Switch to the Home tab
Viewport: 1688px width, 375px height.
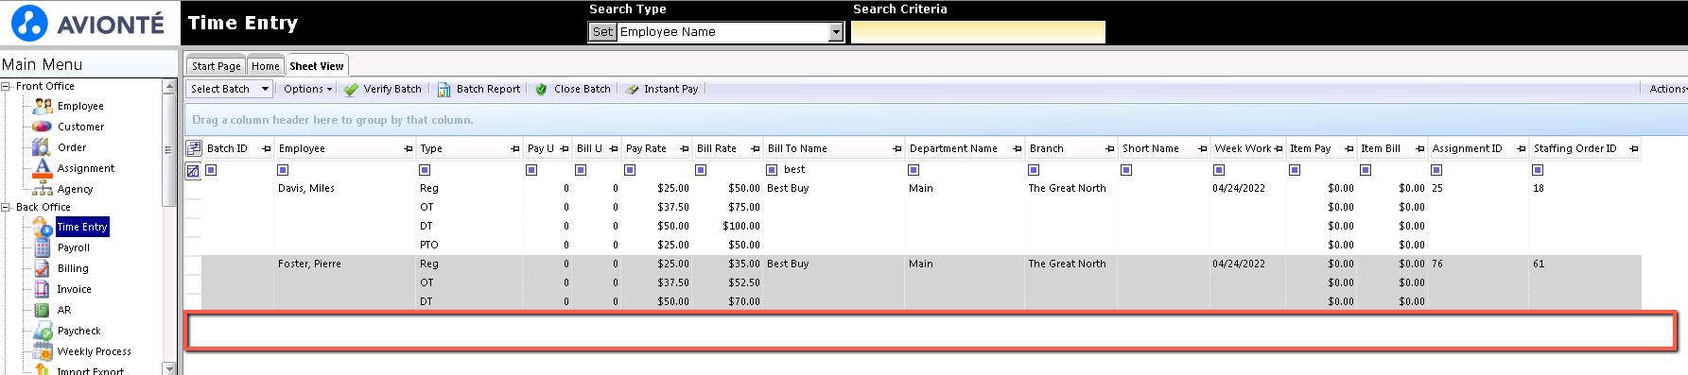click(x=266, y=66)
